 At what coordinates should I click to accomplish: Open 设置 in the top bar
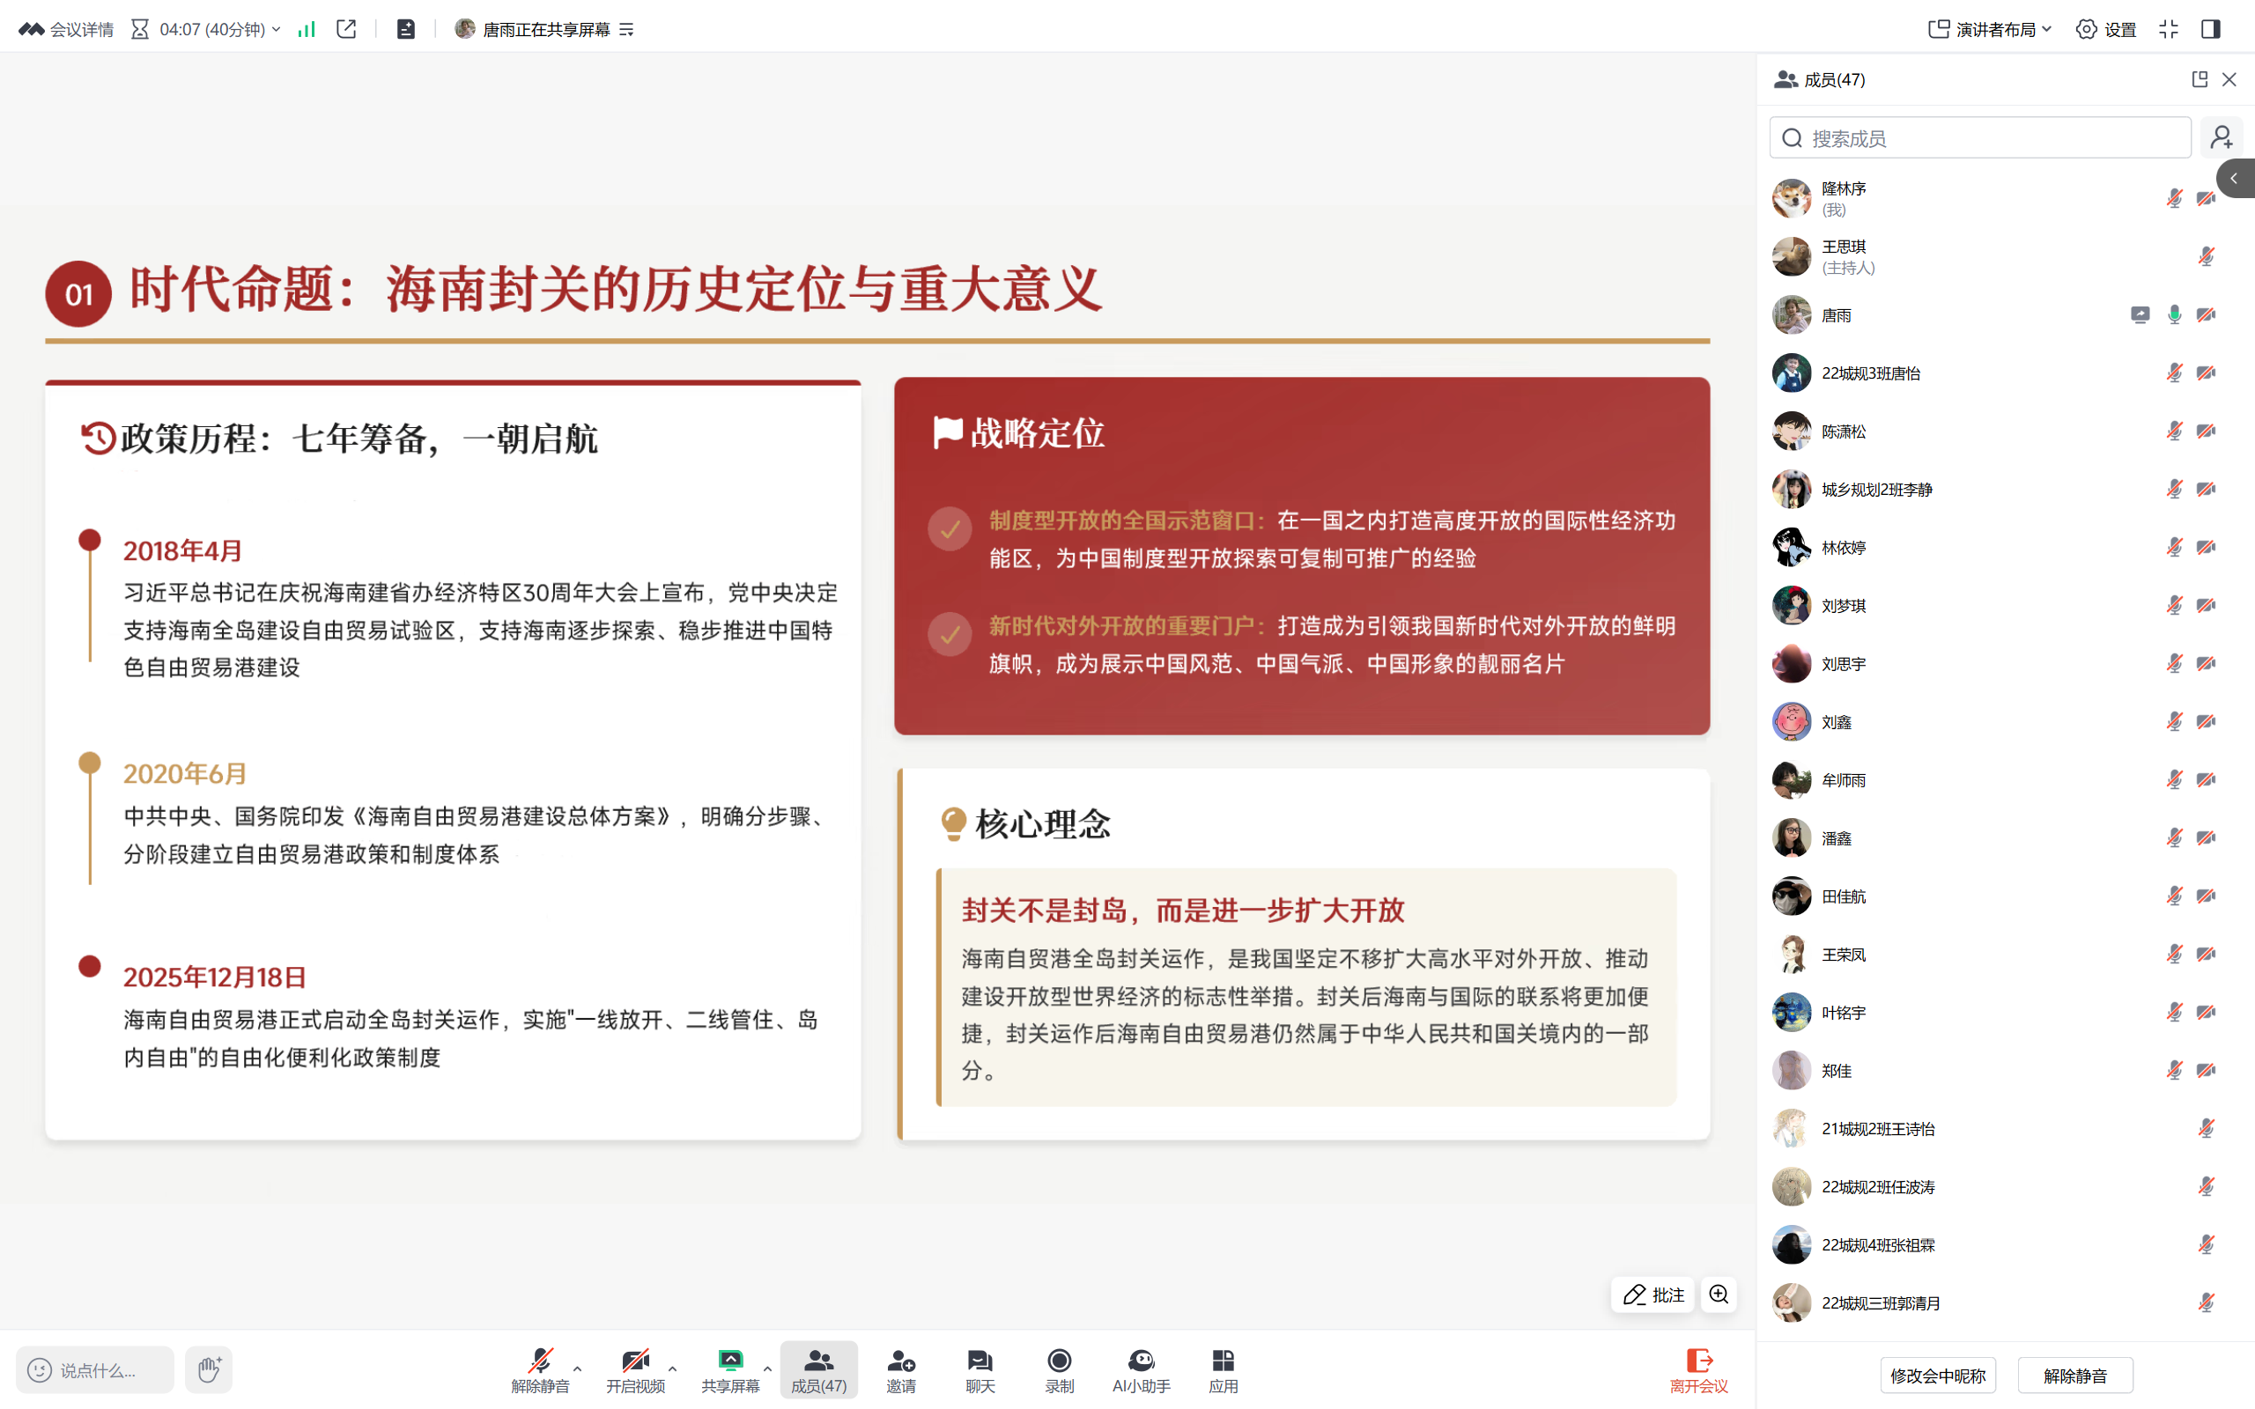[2107, 29]
